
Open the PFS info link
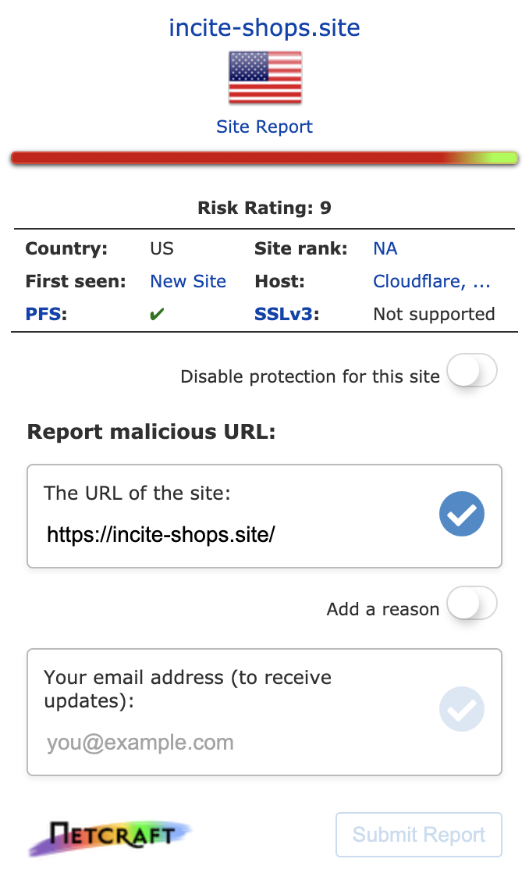click(45, 314)
